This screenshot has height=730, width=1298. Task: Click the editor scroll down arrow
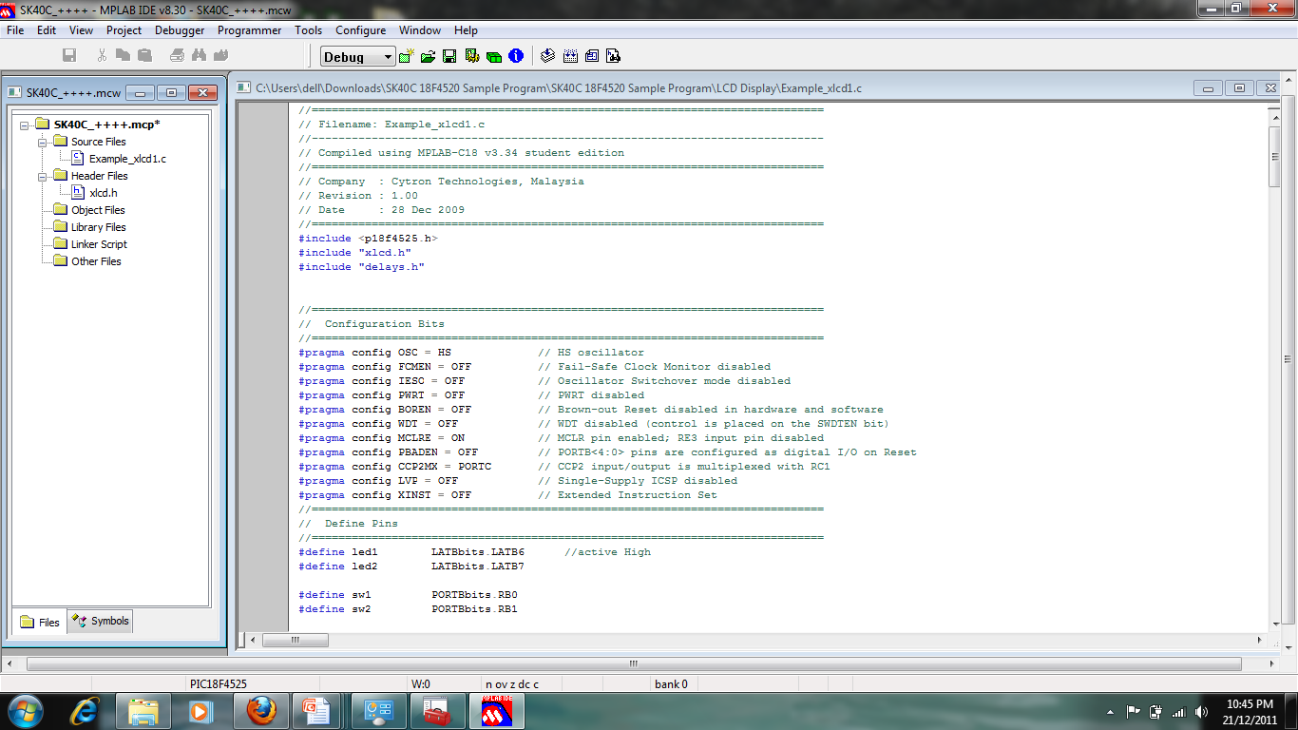click(x=1274, y=624)
